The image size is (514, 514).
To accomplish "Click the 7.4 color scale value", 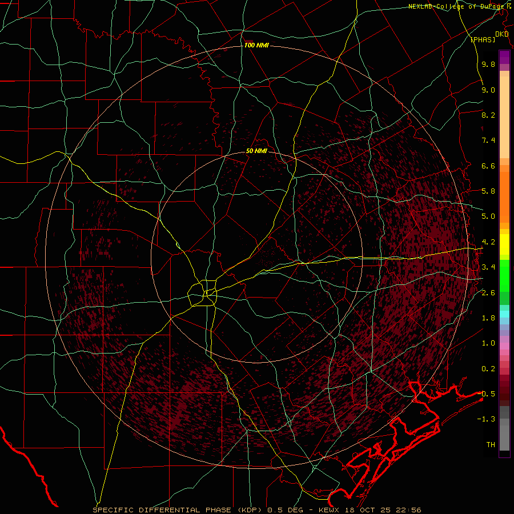I will coord(488,140).
